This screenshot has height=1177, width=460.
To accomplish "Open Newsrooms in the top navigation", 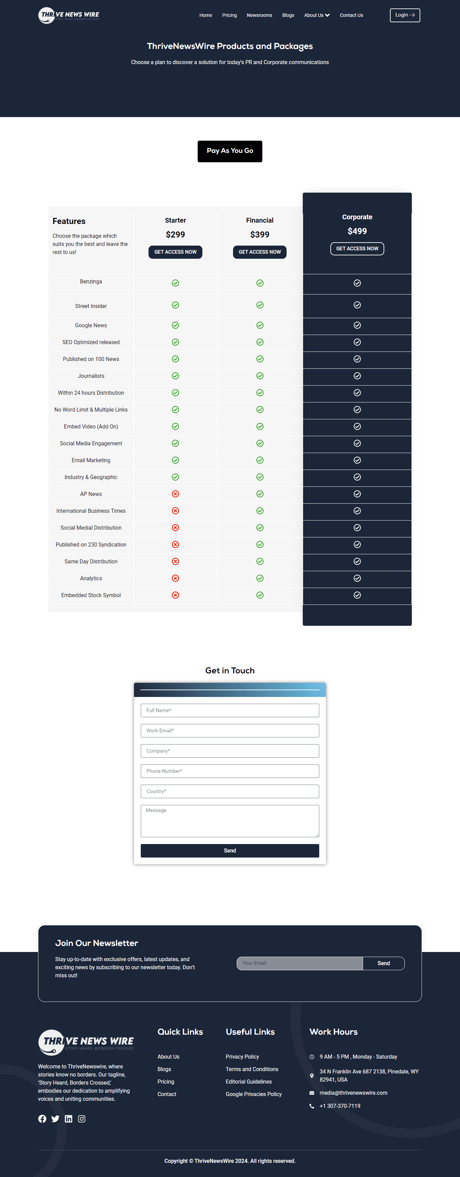I will click(259, 15).
